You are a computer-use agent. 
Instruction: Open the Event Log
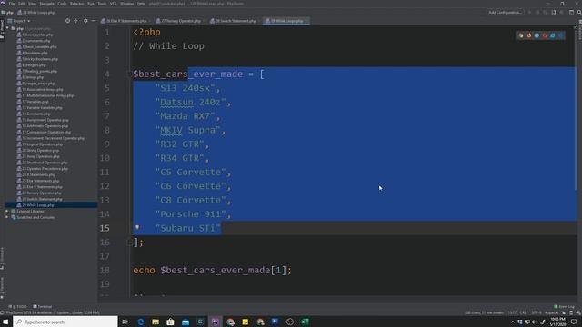click(564, 307)
